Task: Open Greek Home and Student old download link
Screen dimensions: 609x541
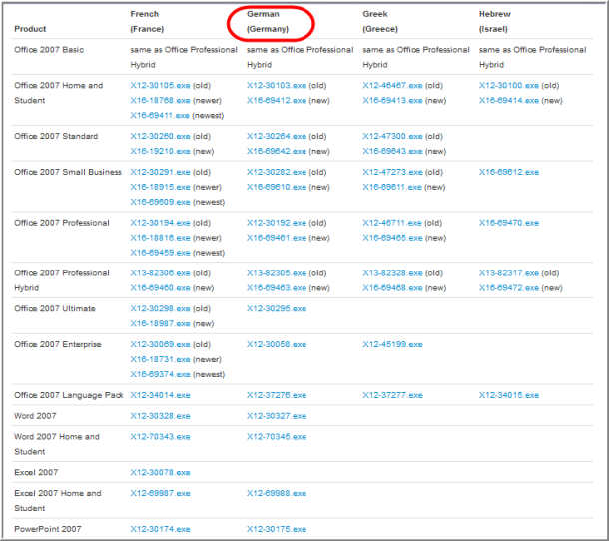Action: click(392, 86)
